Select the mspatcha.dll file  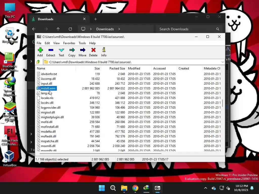pos(50,141)
